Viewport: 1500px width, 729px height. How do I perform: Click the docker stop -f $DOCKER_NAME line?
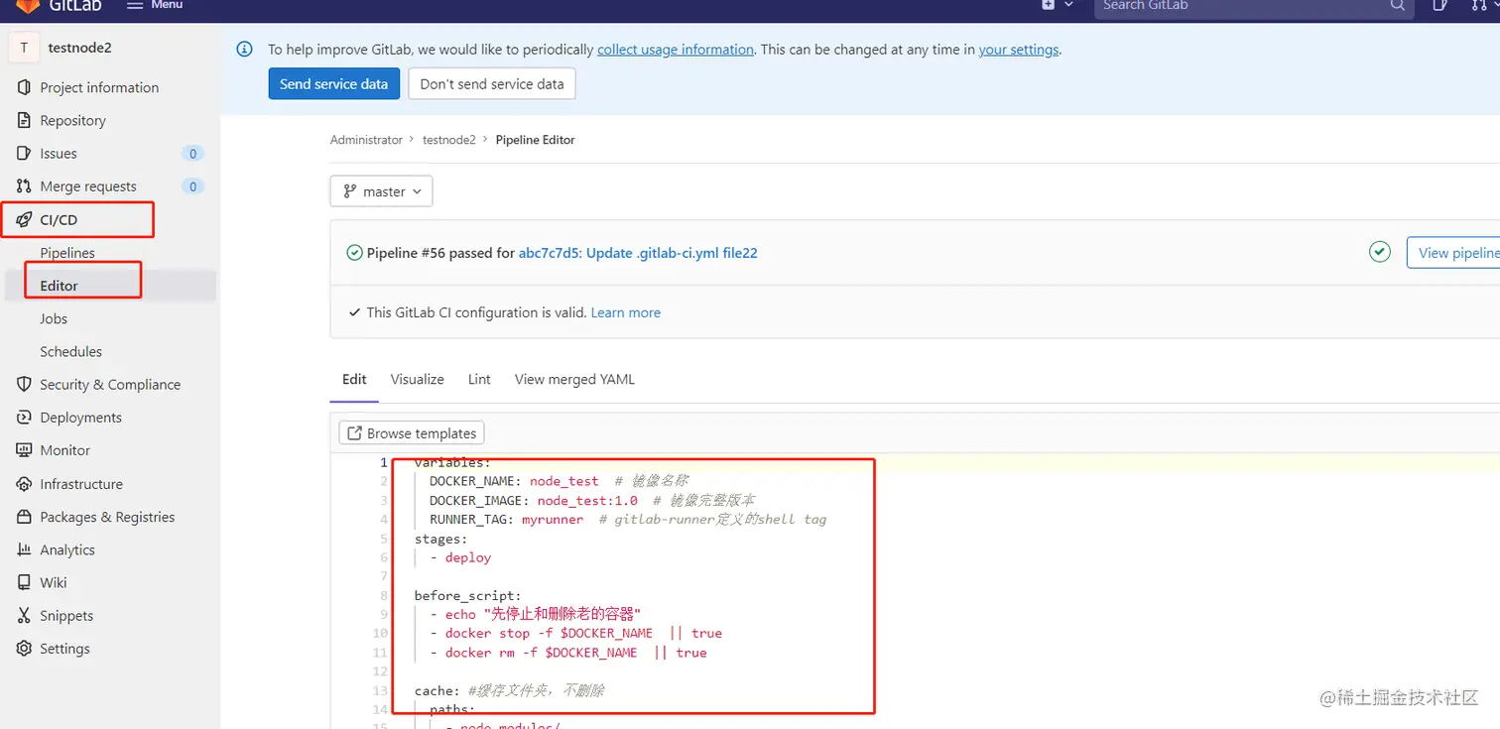(576, 633)
